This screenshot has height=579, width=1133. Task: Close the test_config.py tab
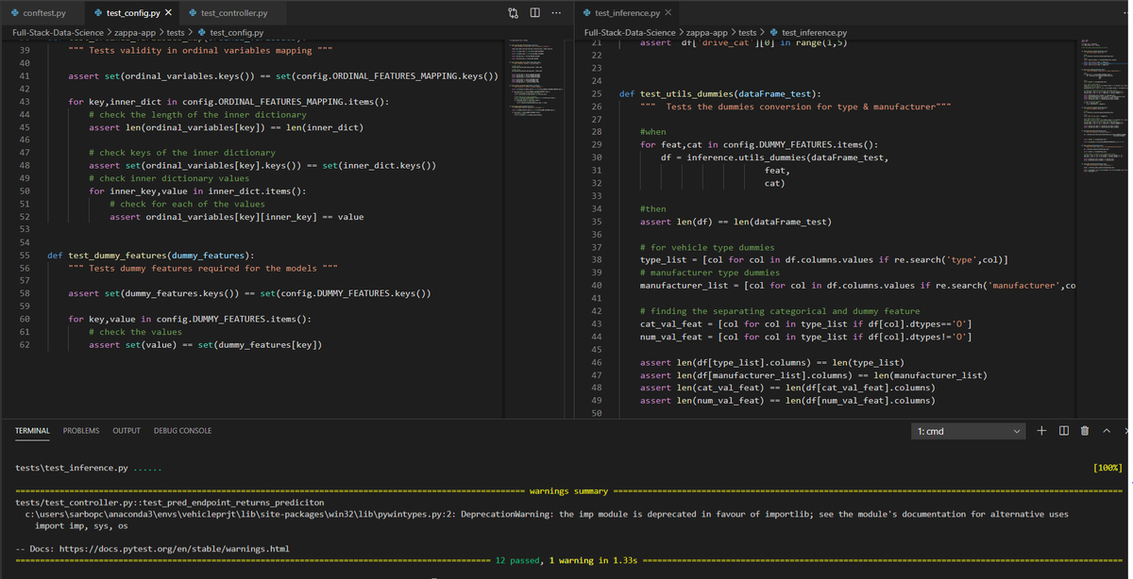(x=168, y=13)
